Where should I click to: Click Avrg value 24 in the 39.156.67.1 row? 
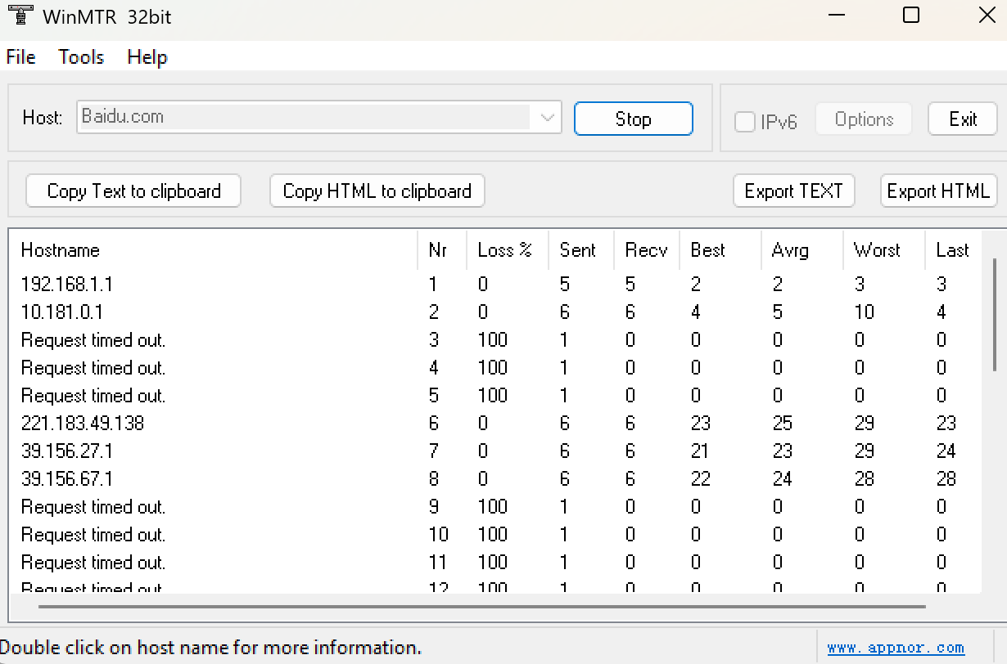point(782,479)
